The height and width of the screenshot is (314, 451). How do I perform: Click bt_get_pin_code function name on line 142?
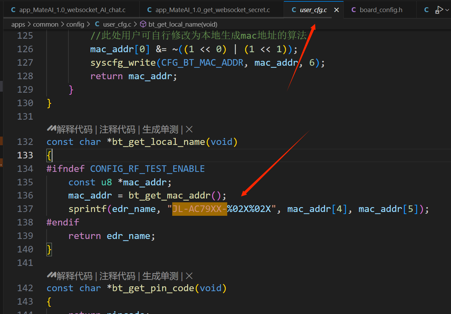tap(153, 288)
